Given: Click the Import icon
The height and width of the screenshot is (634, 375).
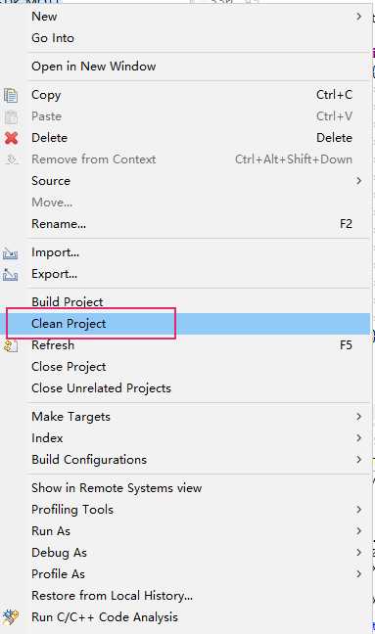Looking at the screenshot, I should (x=11, y=253).
